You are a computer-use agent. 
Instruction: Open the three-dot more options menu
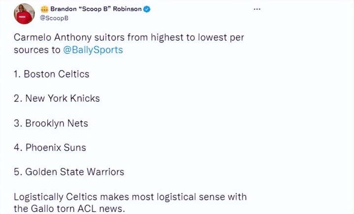tap(257, 9)
